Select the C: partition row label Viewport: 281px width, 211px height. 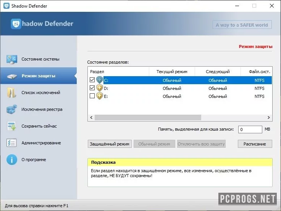[x=106, y=80]
